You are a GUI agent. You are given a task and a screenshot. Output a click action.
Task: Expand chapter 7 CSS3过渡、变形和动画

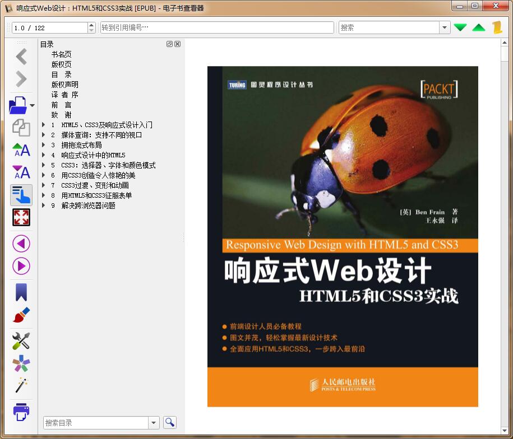pos(44,185)
